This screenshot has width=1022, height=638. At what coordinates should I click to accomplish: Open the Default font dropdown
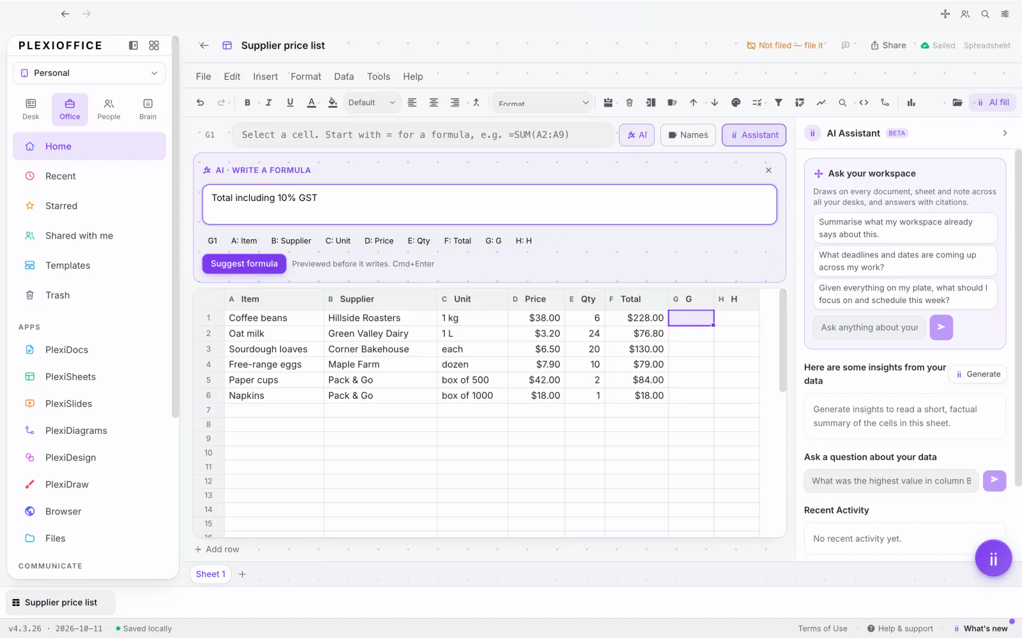(372, 103)
